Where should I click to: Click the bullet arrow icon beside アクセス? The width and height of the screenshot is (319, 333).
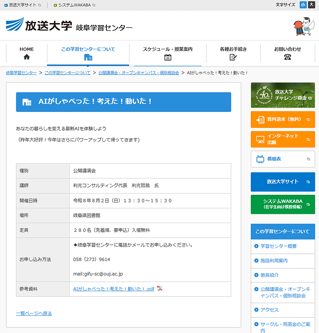[256, 310]
